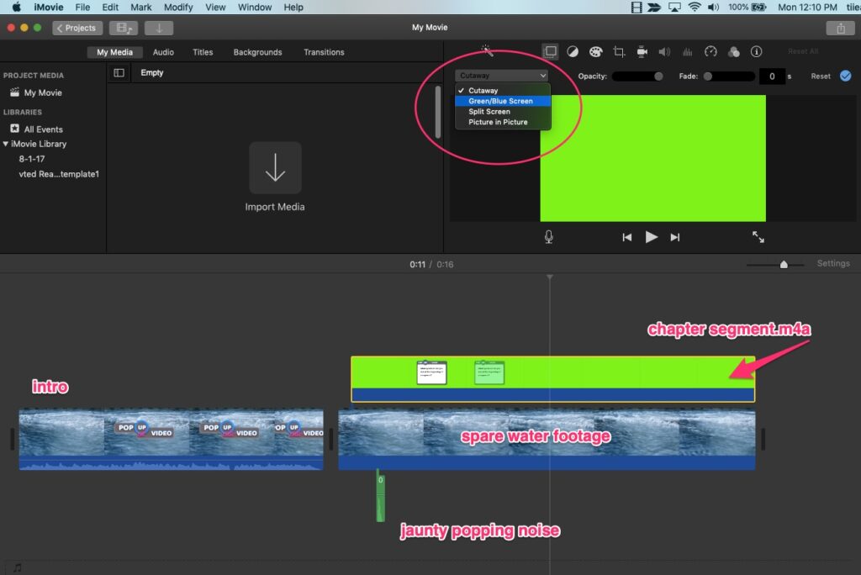Screen dimensions: 861x575
Task: Jump to previous clip in viewer
Action: click(x=626, y=237)
